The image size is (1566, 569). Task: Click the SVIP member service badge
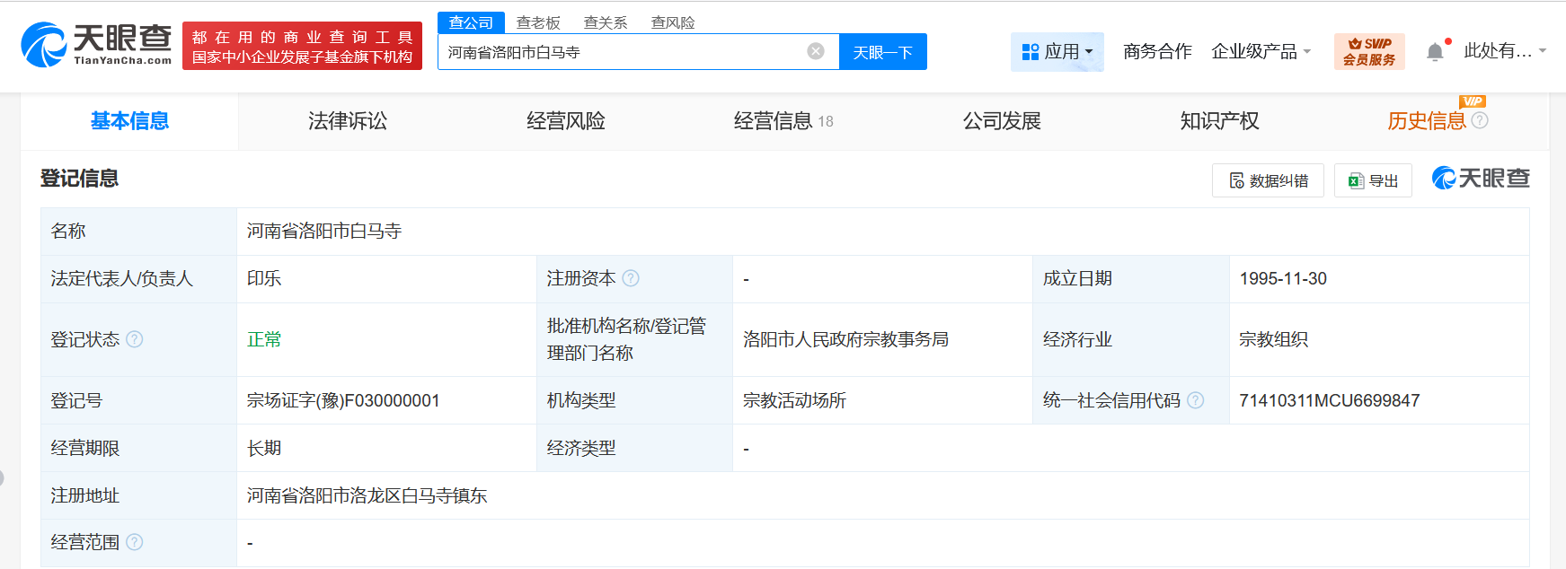[1369, 51]
